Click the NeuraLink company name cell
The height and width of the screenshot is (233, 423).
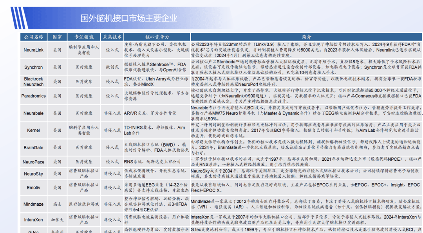pyautogui.click(x=33, y=50)
